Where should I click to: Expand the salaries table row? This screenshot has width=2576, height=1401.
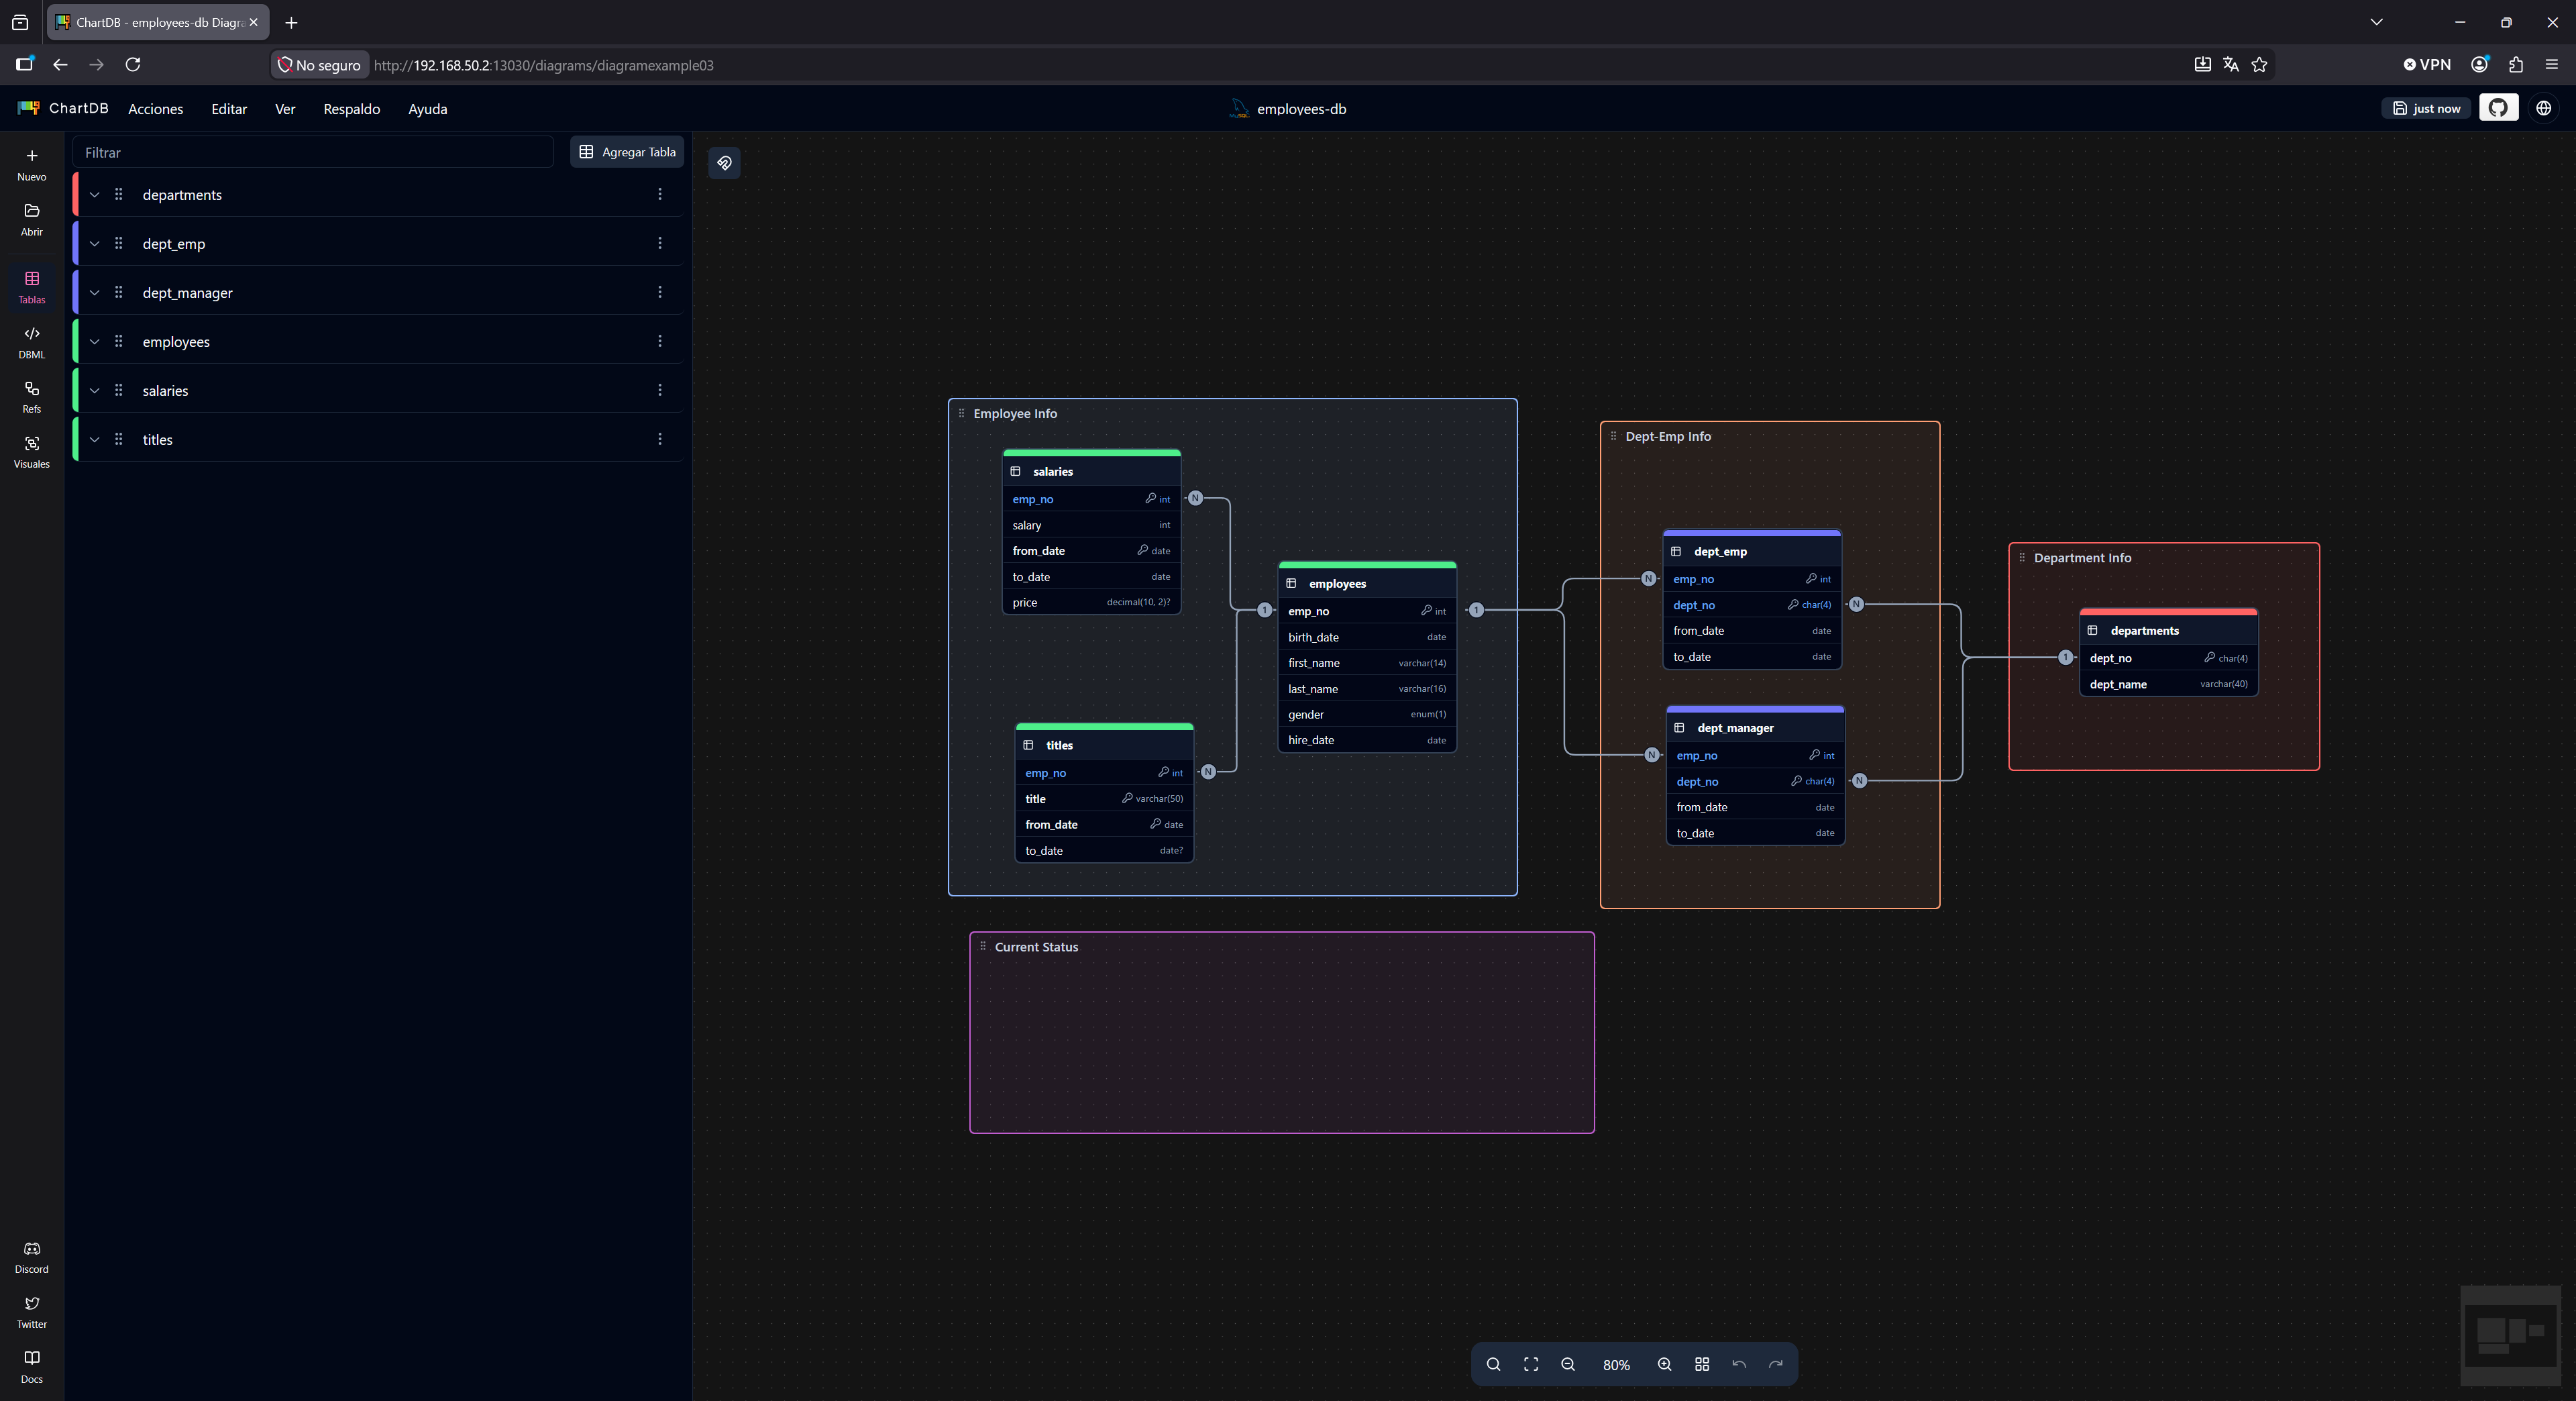(x=95, y=391)
